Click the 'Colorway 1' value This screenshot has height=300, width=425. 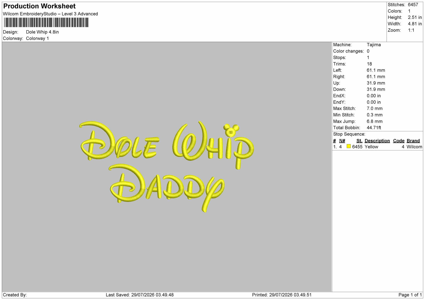[x=37, y=38]
